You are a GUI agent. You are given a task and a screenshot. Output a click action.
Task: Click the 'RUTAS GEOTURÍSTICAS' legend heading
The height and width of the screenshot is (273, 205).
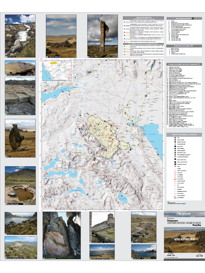144,17
